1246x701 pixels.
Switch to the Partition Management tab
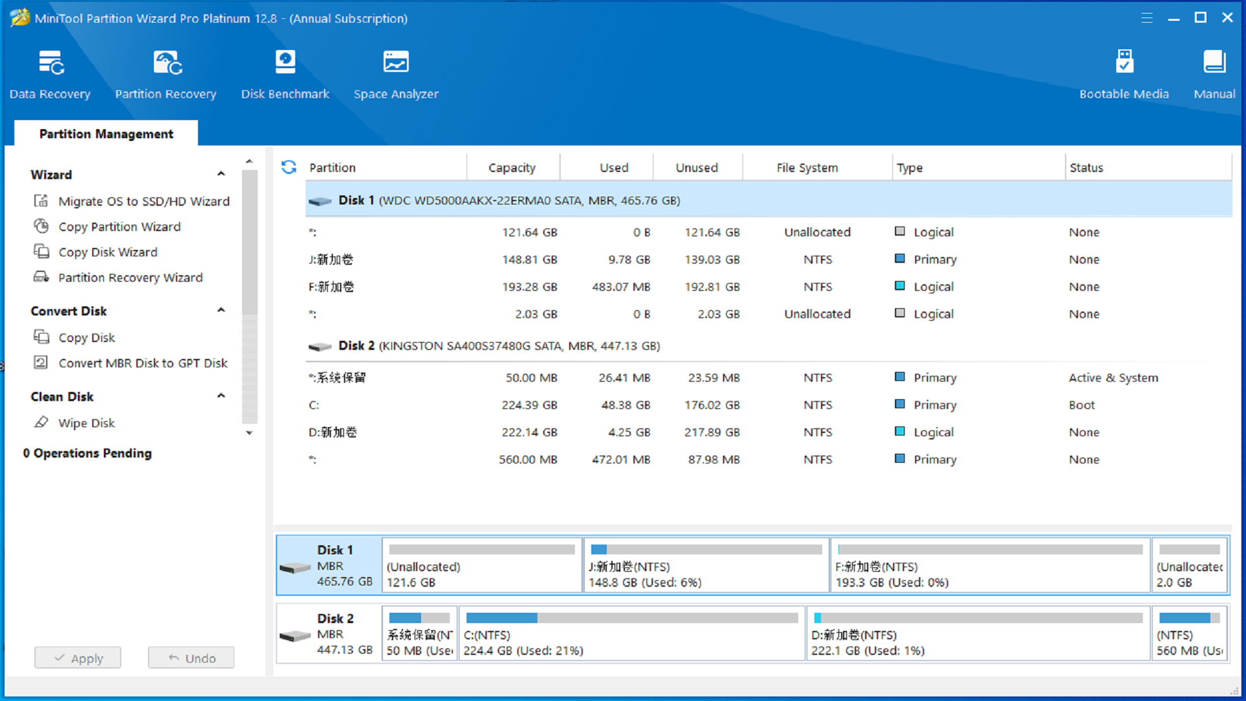click(106, 134)
